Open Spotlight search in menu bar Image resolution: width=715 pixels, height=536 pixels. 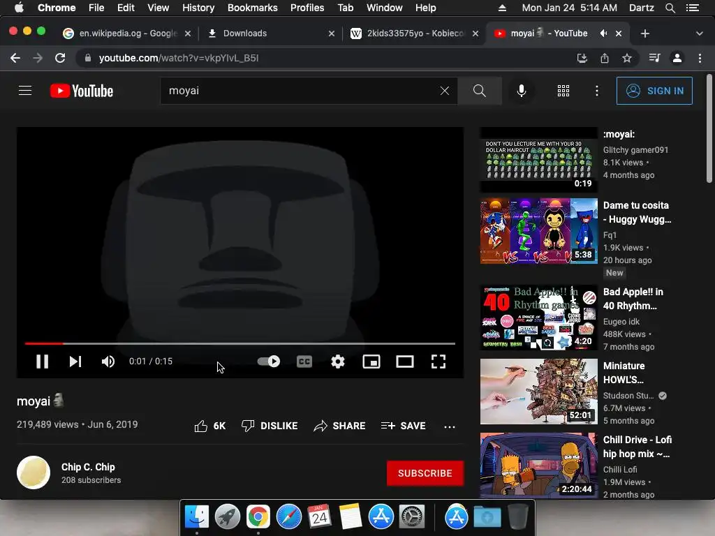point(670,8)
